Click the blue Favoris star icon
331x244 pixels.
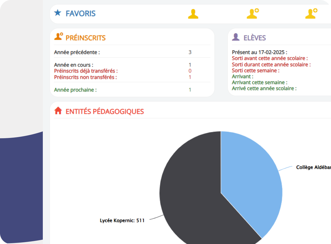pyautogui.click(x=57, y=13)
